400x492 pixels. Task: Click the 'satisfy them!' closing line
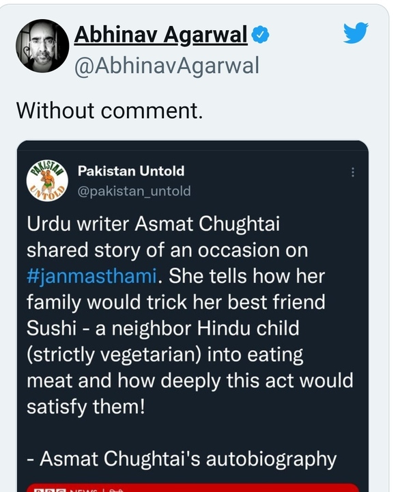tap(86, 407)
